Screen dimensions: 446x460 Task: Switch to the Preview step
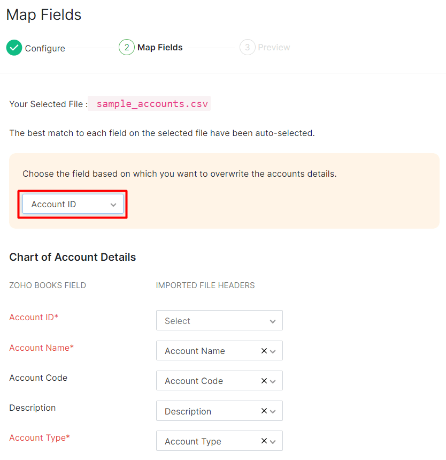(x=265, y=47)
